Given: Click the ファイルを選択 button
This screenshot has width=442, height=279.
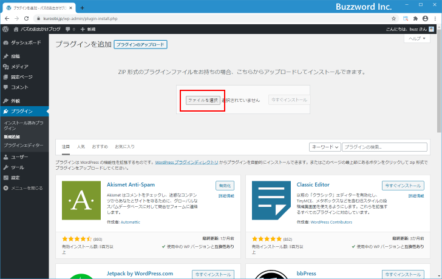Looking at the screenshot, I should [203, 100].
